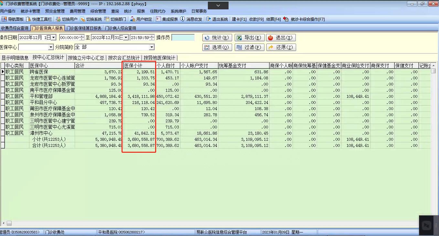Open the 预交金管理 menu
Viewport: 439px width, 236px height.
(x=55, y=11)
